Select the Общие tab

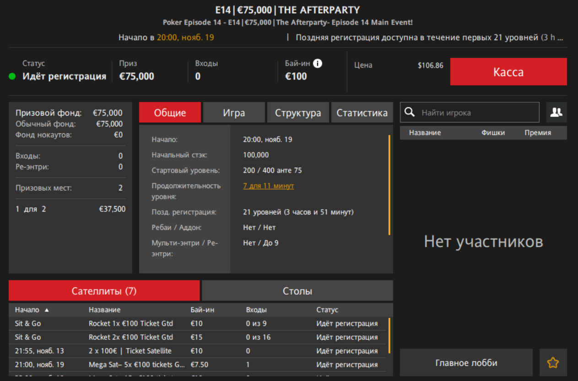[170, 113]
